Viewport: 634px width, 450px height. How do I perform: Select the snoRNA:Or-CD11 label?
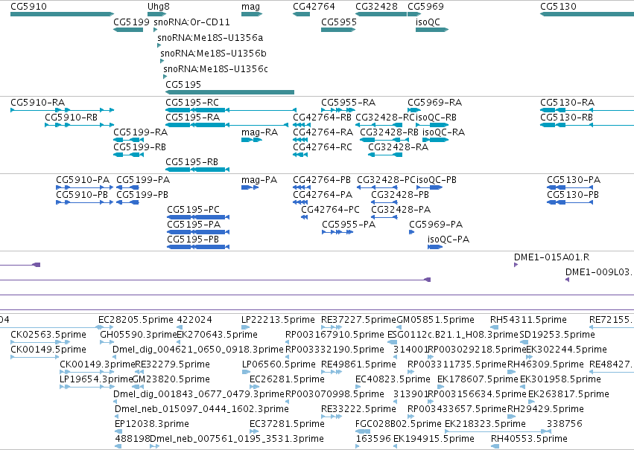pyautogui.click(x=191, y=22)
